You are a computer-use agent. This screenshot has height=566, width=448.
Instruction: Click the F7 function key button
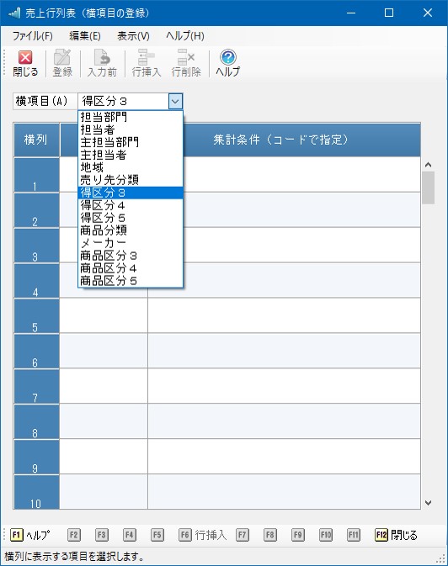(x=243, y=535)
